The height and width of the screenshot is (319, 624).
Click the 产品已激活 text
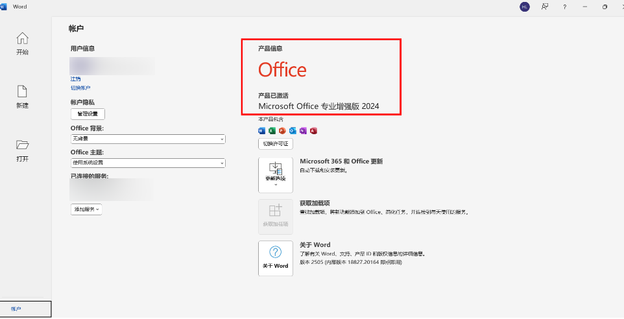(x=273, y=96)
